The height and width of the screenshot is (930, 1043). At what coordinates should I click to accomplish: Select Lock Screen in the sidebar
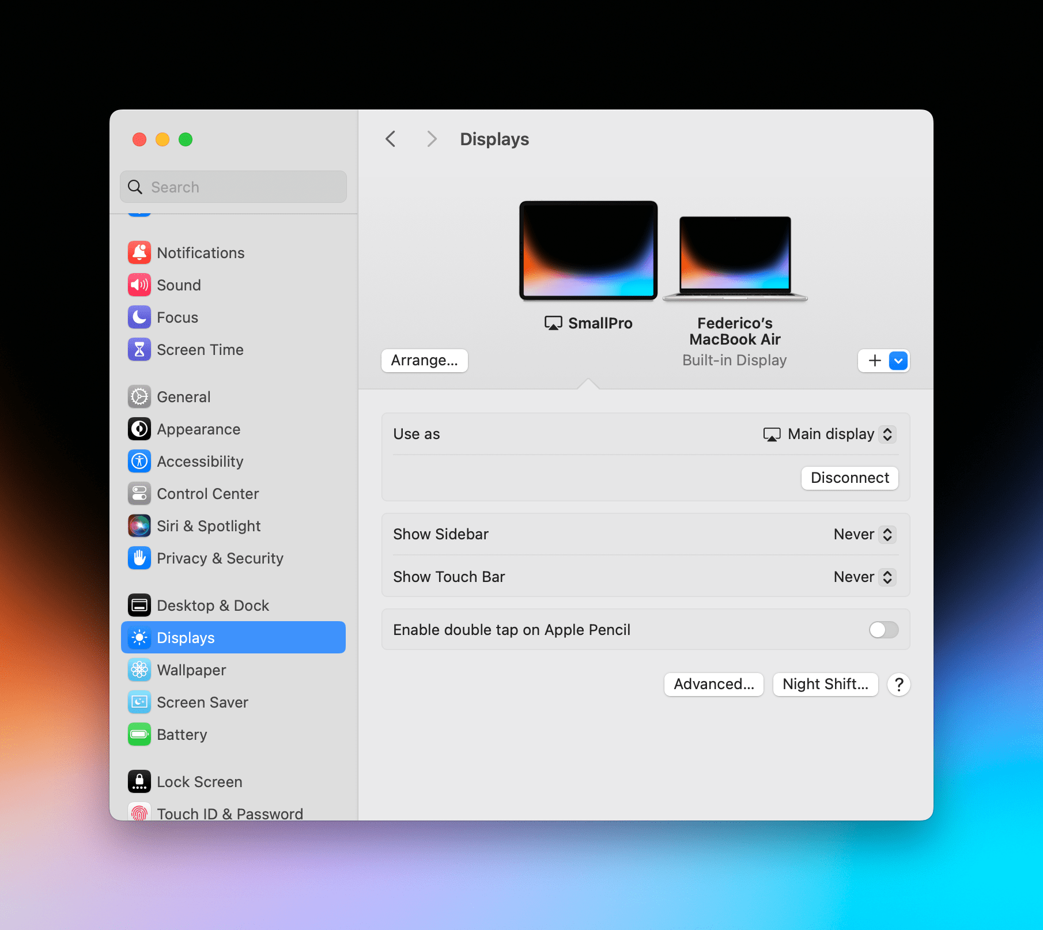coord(233,781)
